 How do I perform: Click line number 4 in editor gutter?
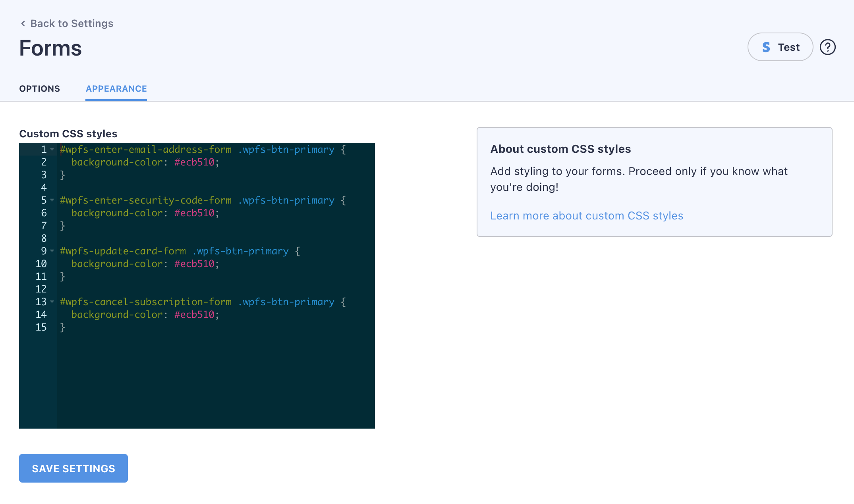coord(44,187)
